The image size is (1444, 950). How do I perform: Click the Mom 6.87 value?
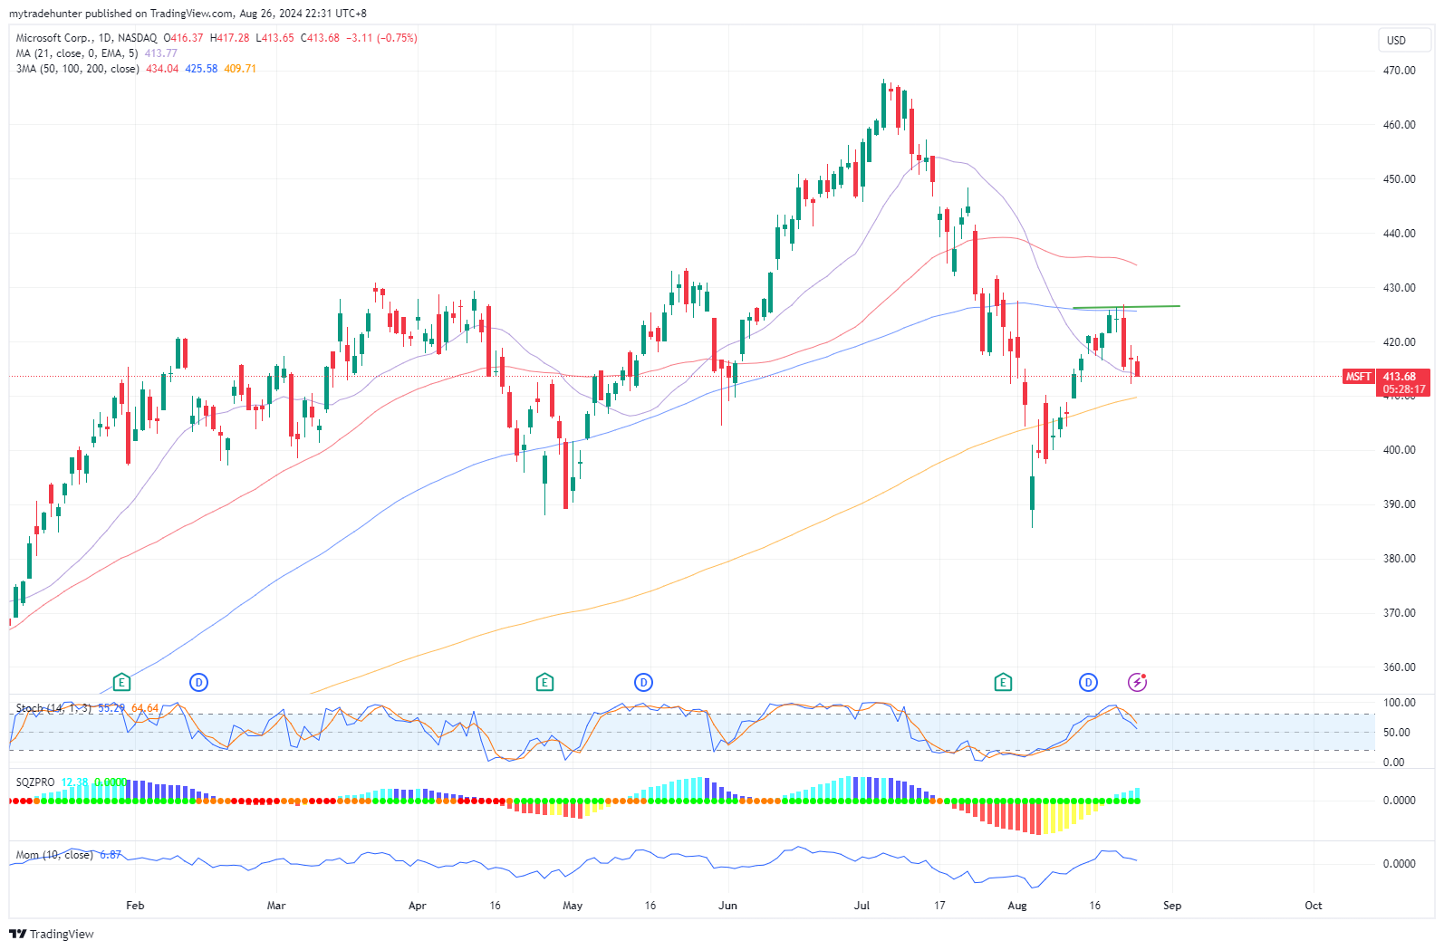click(111, 855)
